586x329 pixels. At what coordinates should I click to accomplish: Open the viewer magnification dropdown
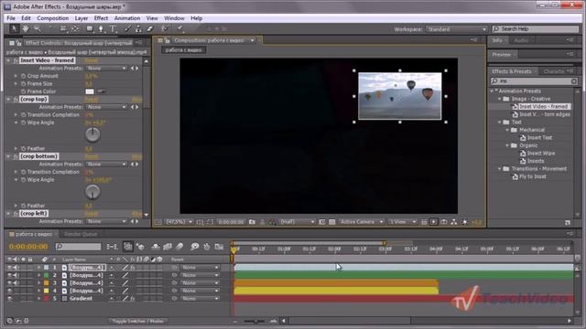click(x=179, y=222)
